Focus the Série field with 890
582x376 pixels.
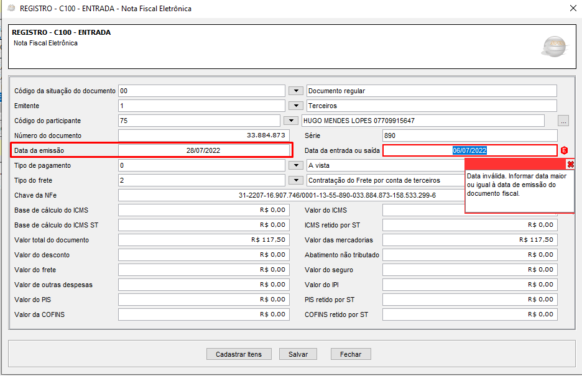(x=470, y=135)
